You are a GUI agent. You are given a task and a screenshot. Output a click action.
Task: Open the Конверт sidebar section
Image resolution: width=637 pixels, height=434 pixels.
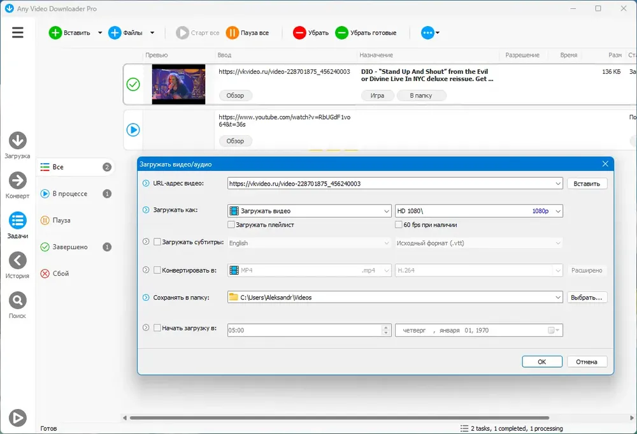coord(17,185)
